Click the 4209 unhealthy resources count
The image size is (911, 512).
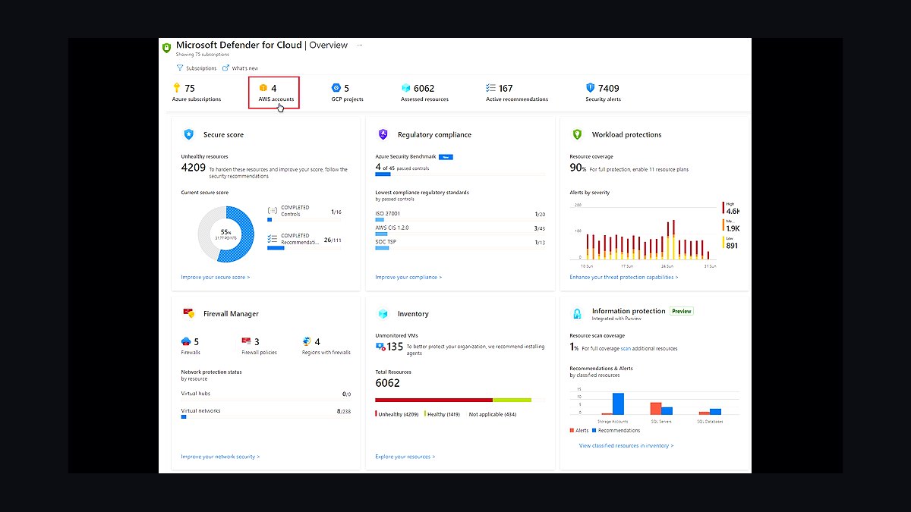click(x=194, y=167)
